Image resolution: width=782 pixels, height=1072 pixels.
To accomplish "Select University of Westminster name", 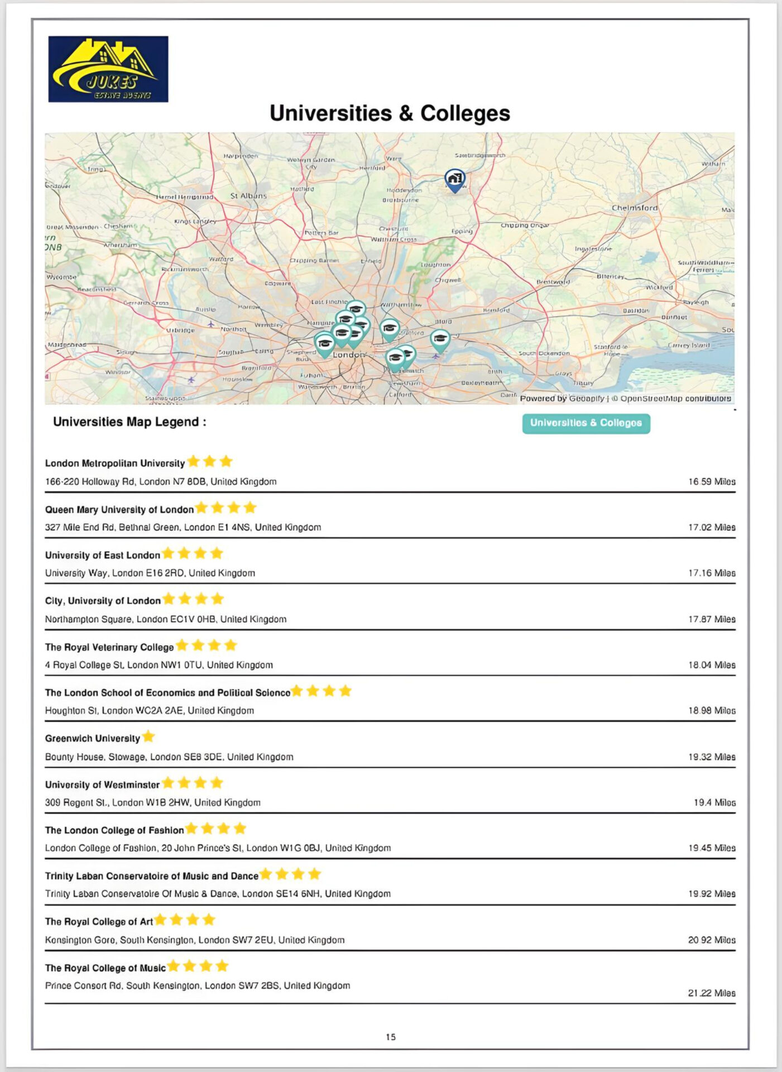I will (x=103, y=785).
